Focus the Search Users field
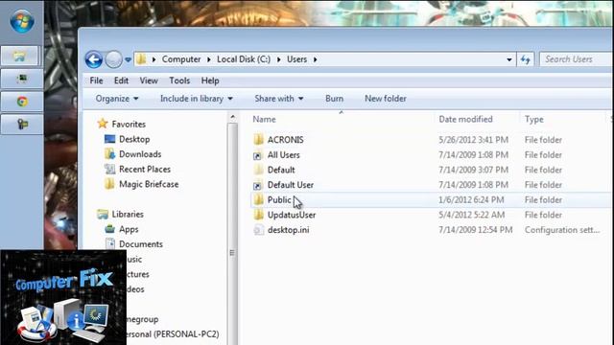The height and width of the screenshot is (345, 614). point(577,59)
